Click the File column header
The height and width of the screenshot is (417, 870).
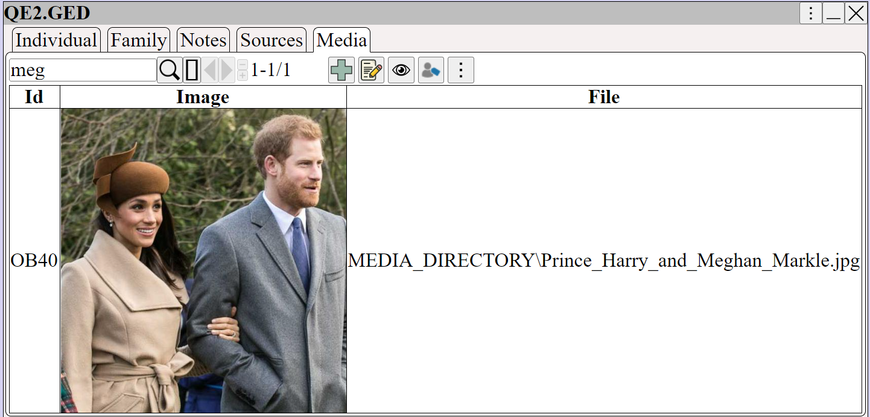tap(605, 97)
